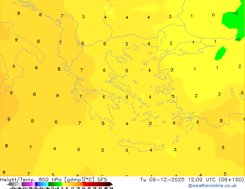Click the gray left arrow of the legend
Screen dimensions: 245x189
9,184
